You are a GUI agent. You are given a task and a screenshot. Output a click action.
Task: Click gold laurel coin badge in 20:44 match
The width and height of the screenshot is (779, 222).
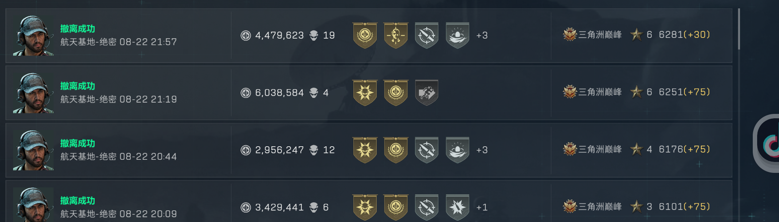pyautogui.click(x=396, y=150)
